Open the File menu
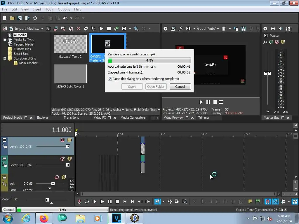 5,9
